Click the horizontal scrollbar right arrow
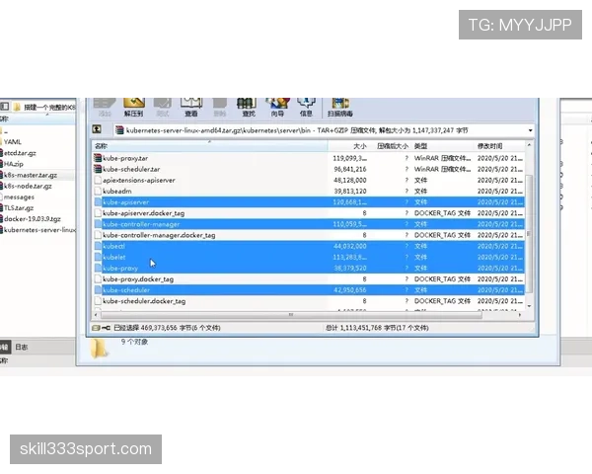 (x=521, y=314)
